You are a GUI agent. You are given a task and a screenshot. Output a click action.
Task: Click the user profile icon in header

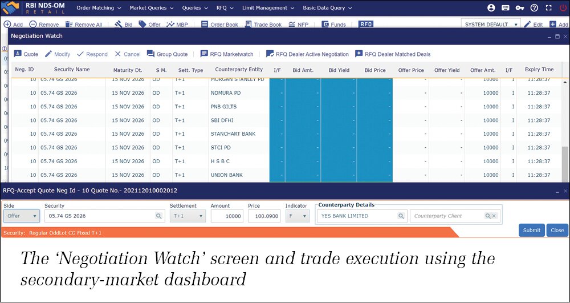(x=491, y=8)
